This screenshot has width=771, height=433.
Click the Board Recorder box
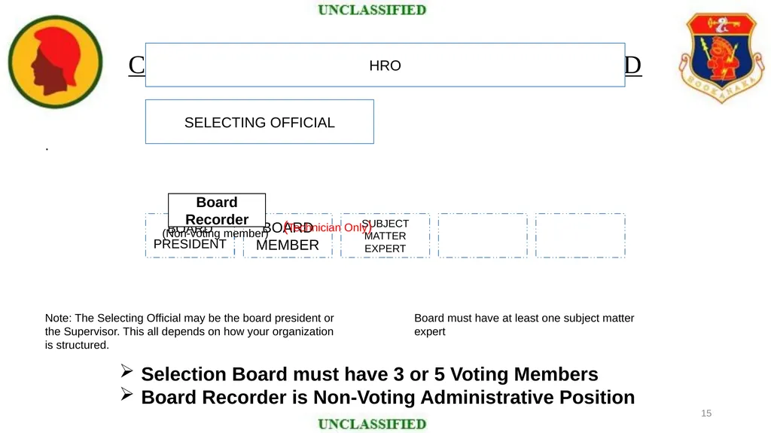click(x=217, y=210)
